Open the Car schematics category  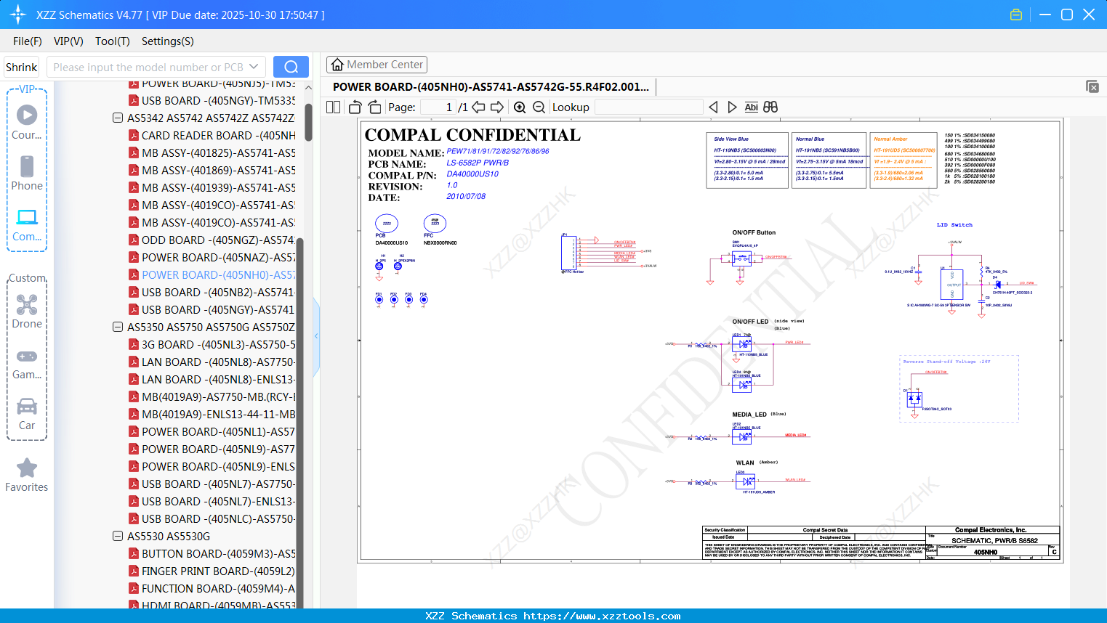(x=27, y=414)
